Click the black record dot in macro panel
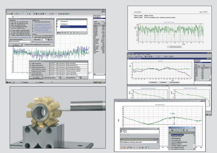Viewport: 217px width, 153px height. click(x=187, y=130)
